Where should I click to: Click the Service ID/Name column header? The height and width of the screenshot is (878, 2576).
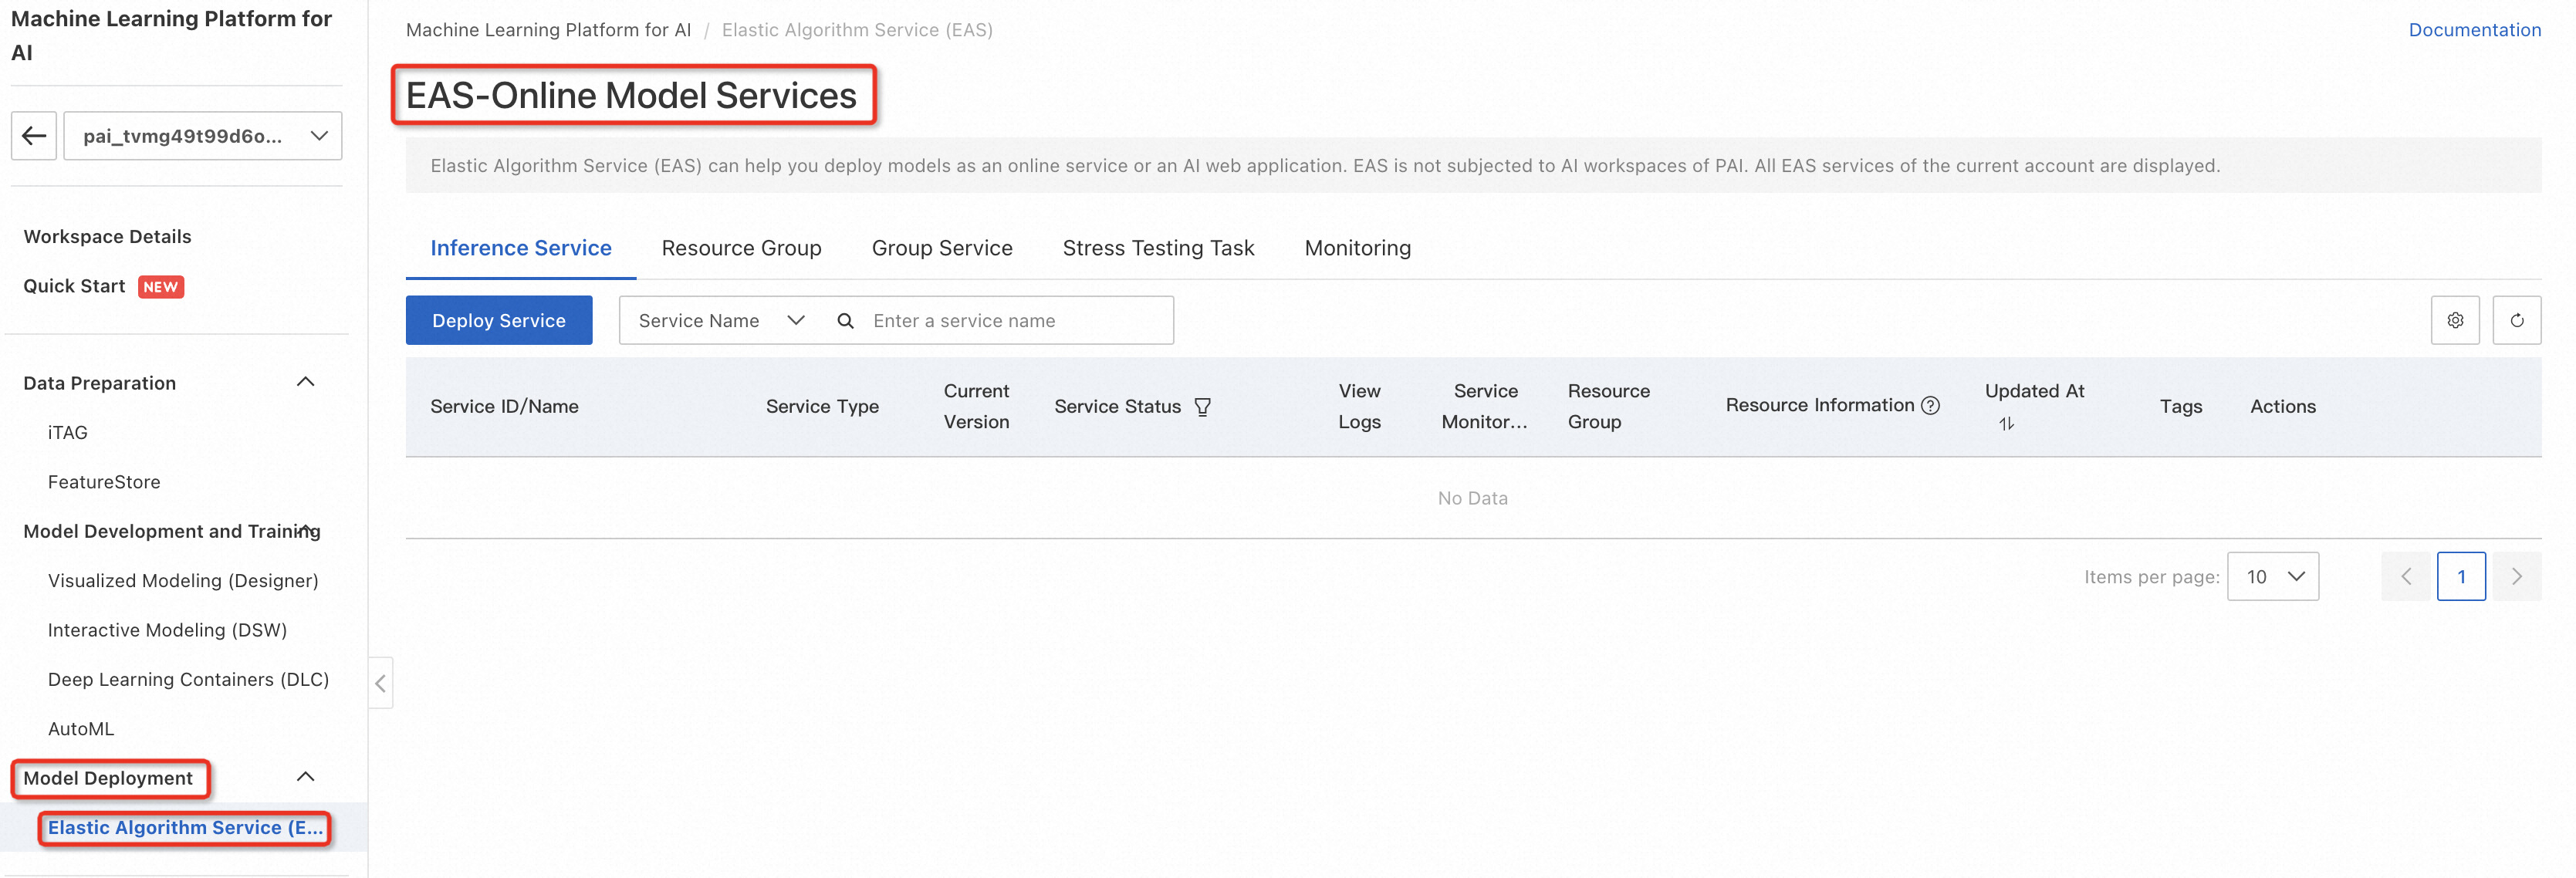pos(504,407)
